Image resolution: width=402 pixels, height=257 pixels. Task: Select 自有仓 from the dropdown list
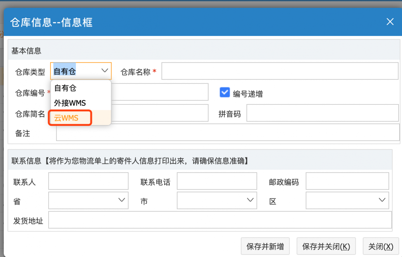65,88
